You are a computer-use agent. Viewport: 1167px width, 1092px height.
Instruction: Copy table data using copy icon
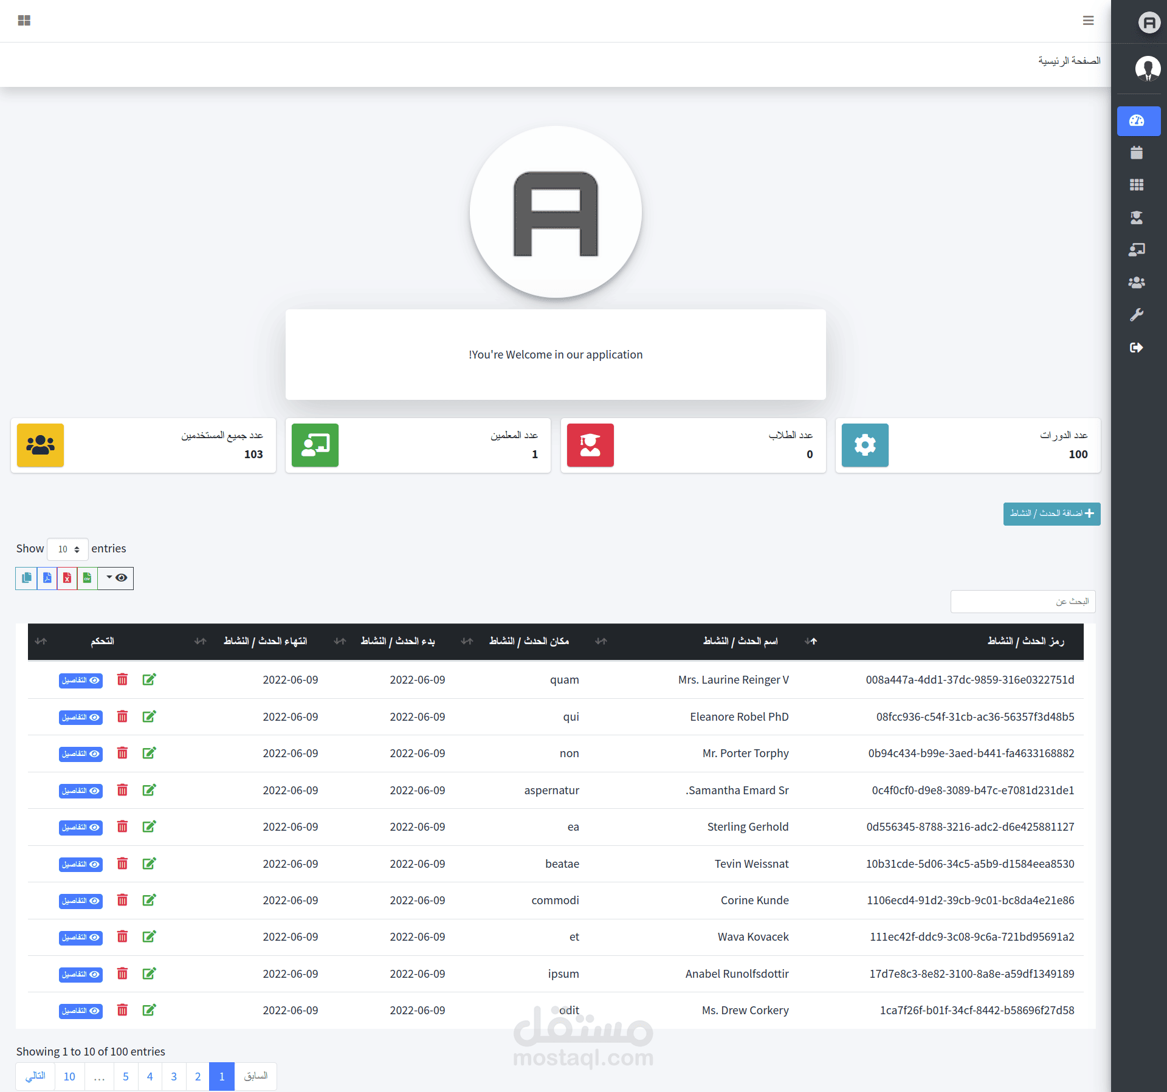click(x=26, y=578)
